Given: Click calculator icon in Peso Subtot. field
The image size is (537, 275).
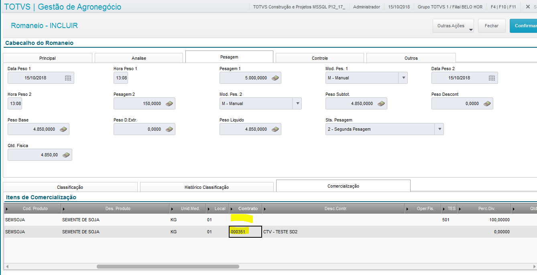Looking at the screenshot, I should point(381,103).
